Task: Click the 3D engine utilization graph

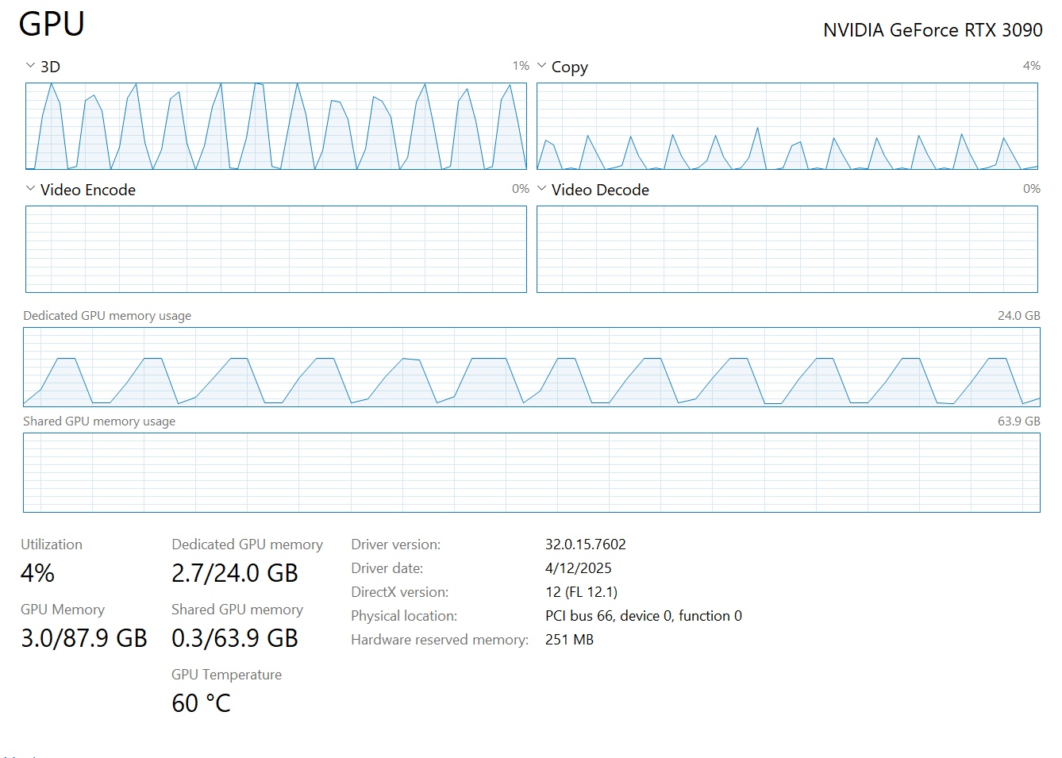Action: (275, 126)
